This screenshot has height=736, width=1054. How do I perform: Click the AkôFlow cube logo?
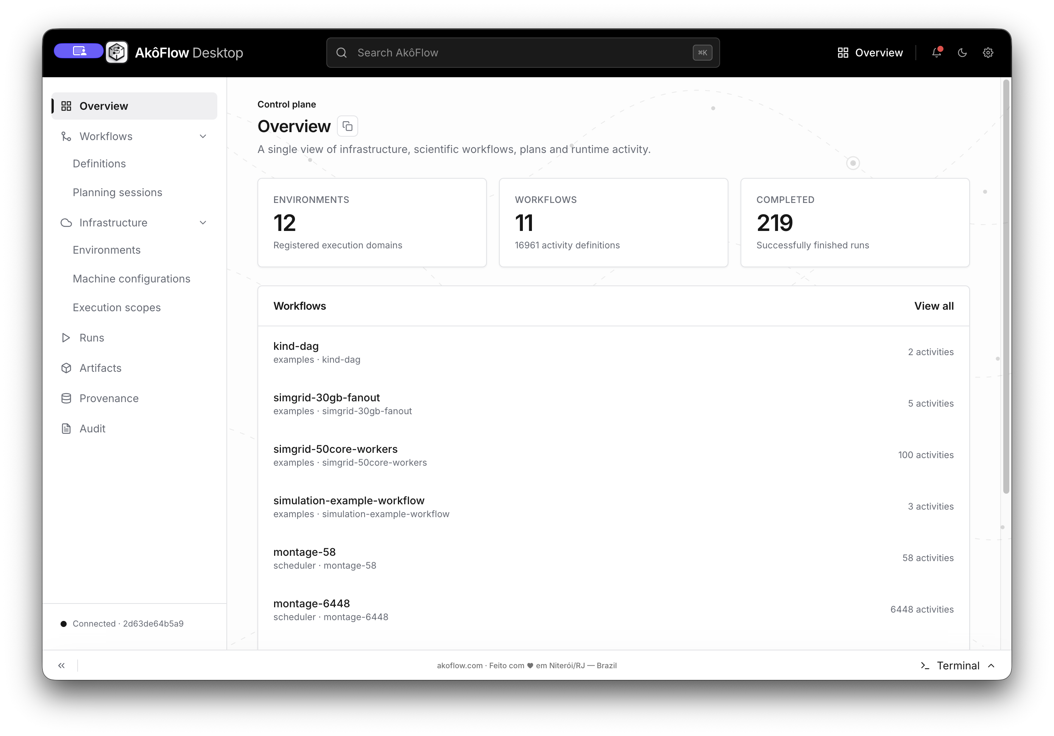tap(117, 52)
